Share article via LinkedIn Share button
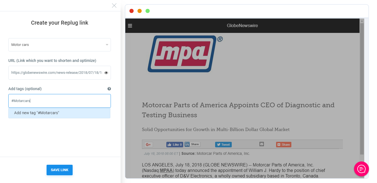The width and height of the screenshot is (377, 183). pos(192,144)
